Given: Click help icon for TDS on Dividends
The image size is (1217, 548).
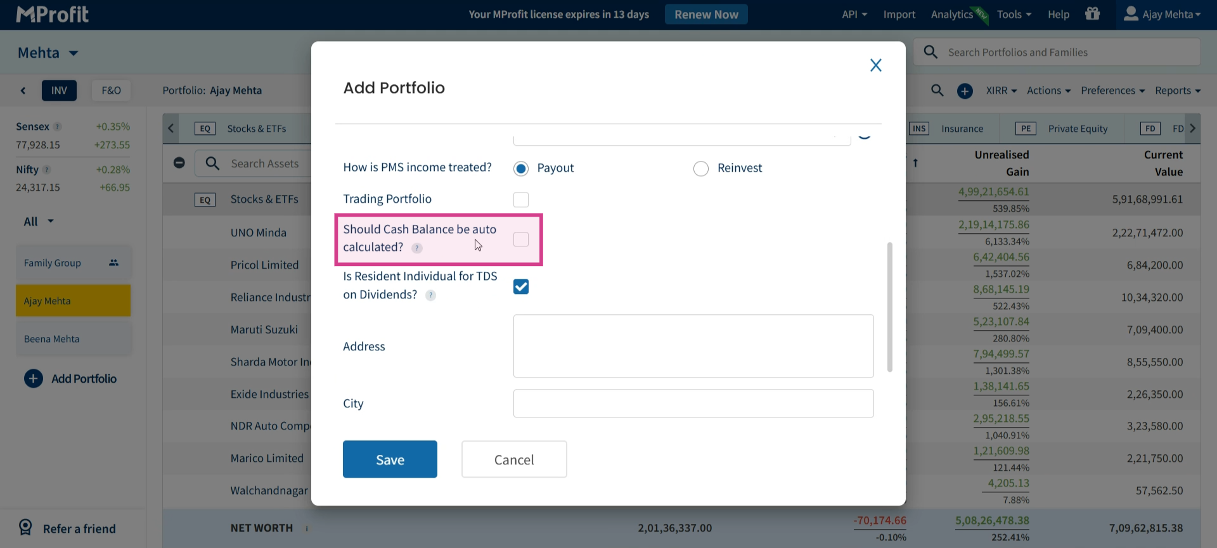Looking at the screenshot, I should 430,295.
